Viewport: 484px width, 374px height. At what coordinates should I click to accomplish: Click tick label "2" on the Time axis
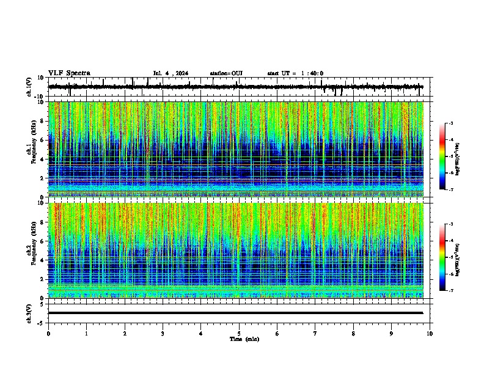tap(125, 334)
